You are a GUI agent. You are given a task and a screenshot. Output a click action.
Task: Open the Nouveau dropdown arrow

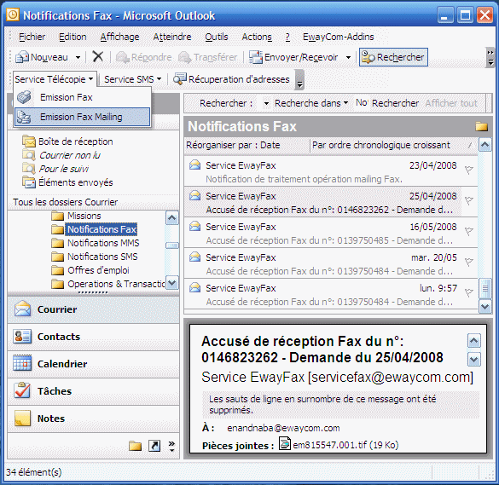coord(78,58)
